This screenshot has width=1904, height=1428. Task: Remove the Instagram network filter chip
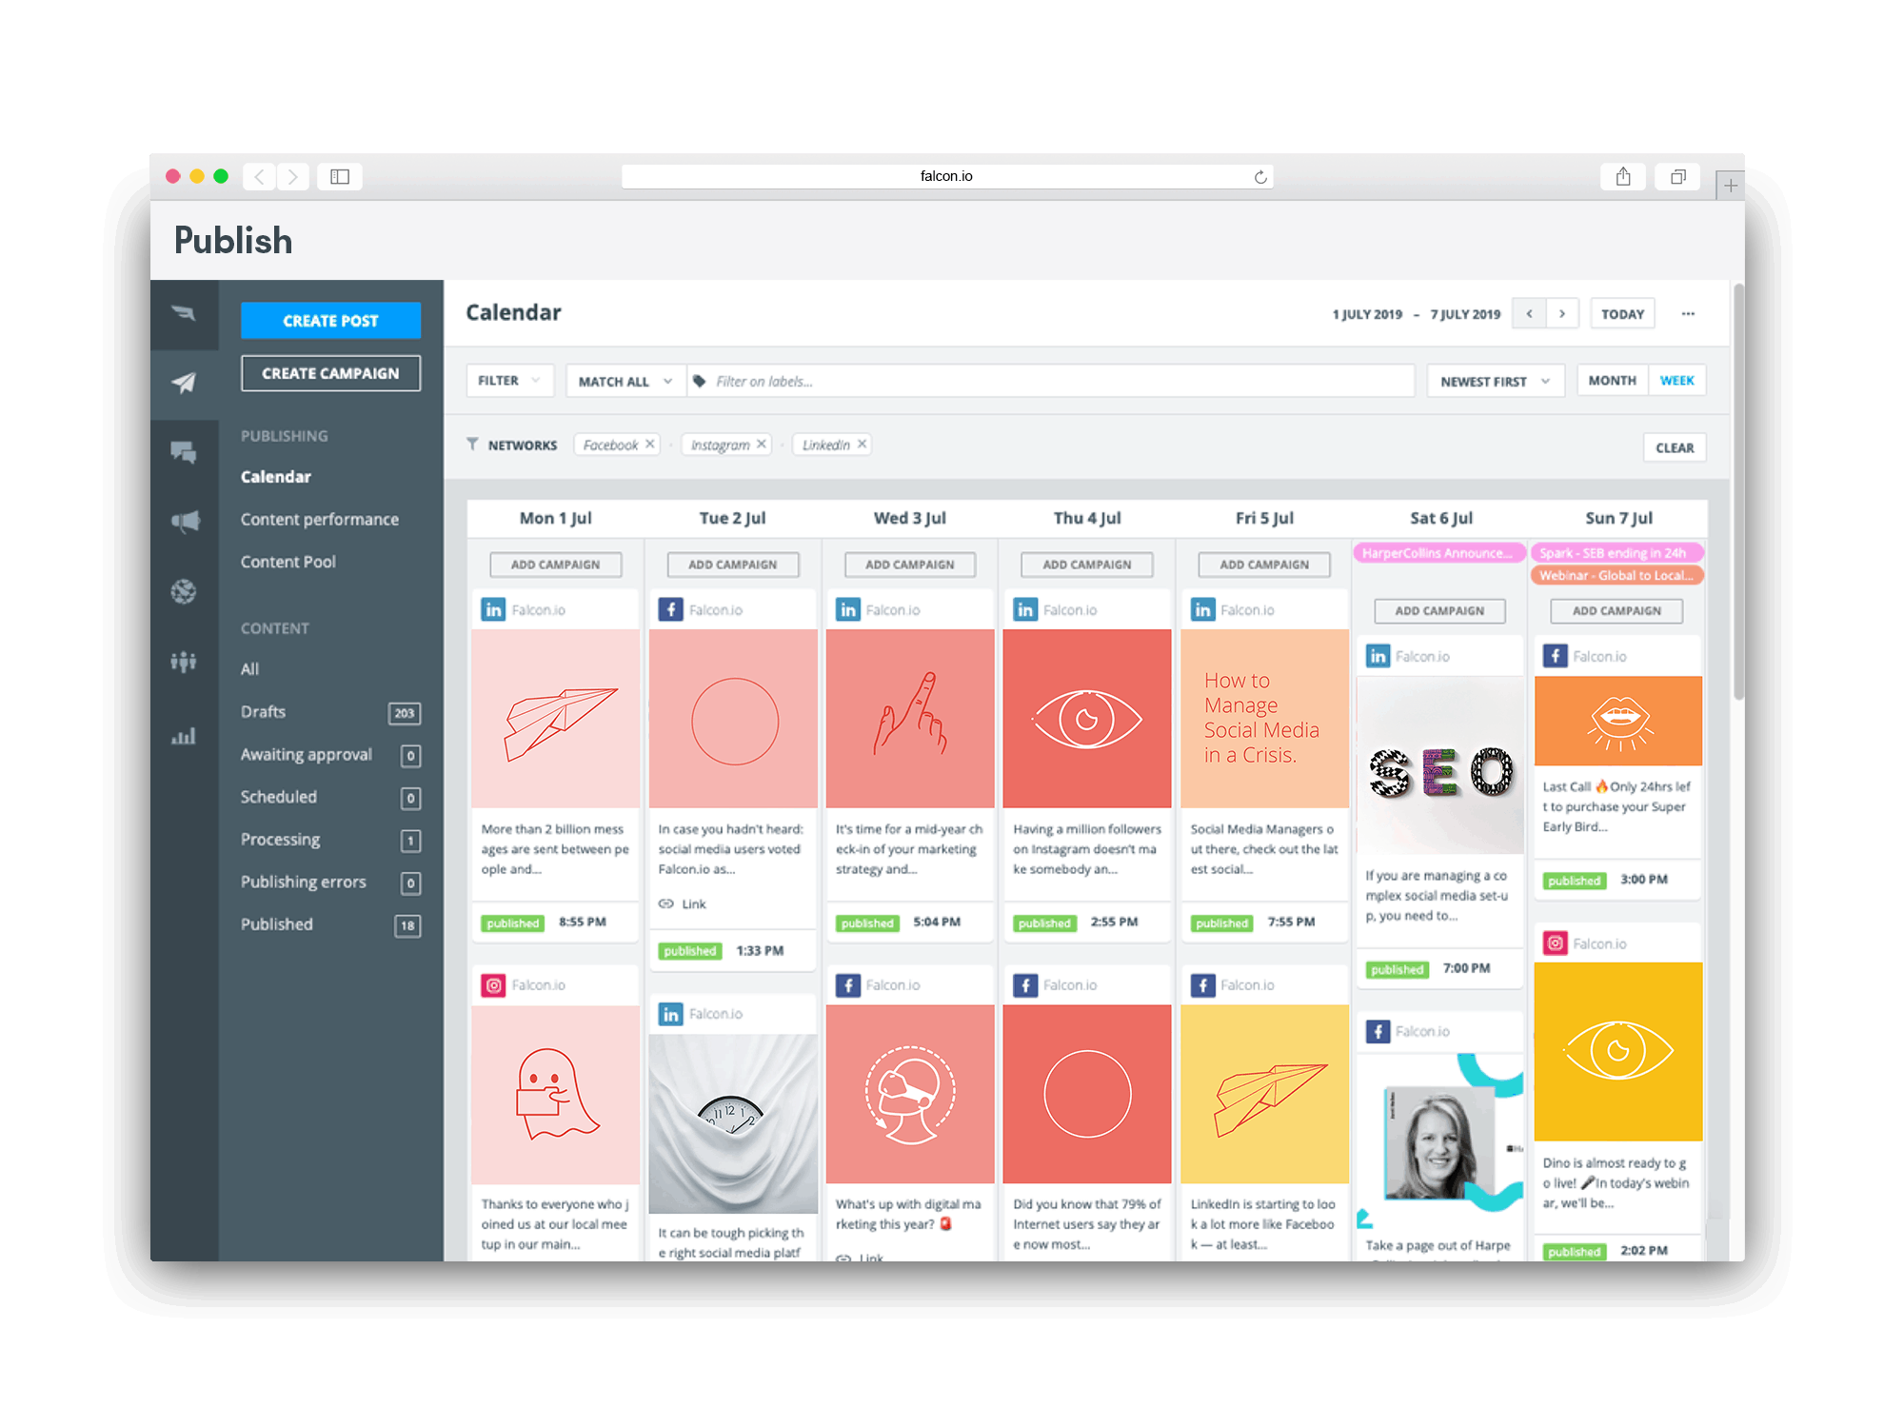click(x=761, y=445)
